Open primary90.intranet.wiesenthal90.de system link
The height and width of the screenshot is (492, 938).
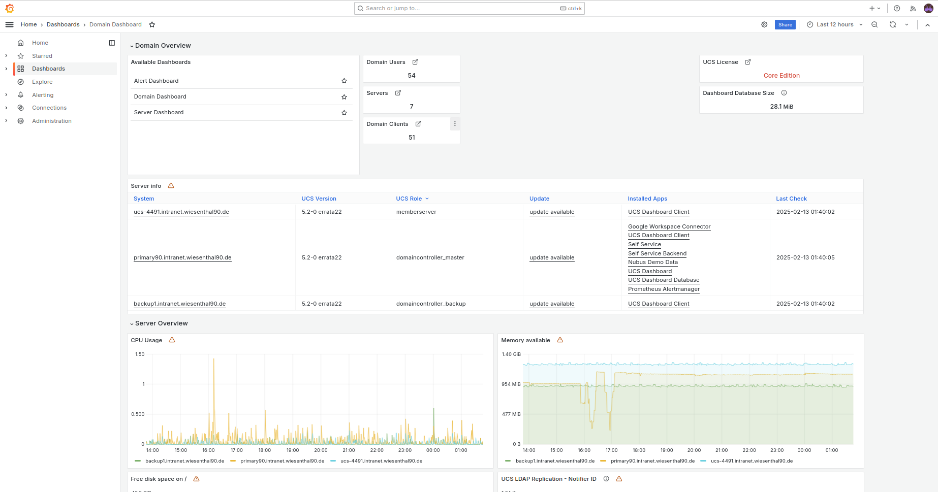(x=182, y=257)
